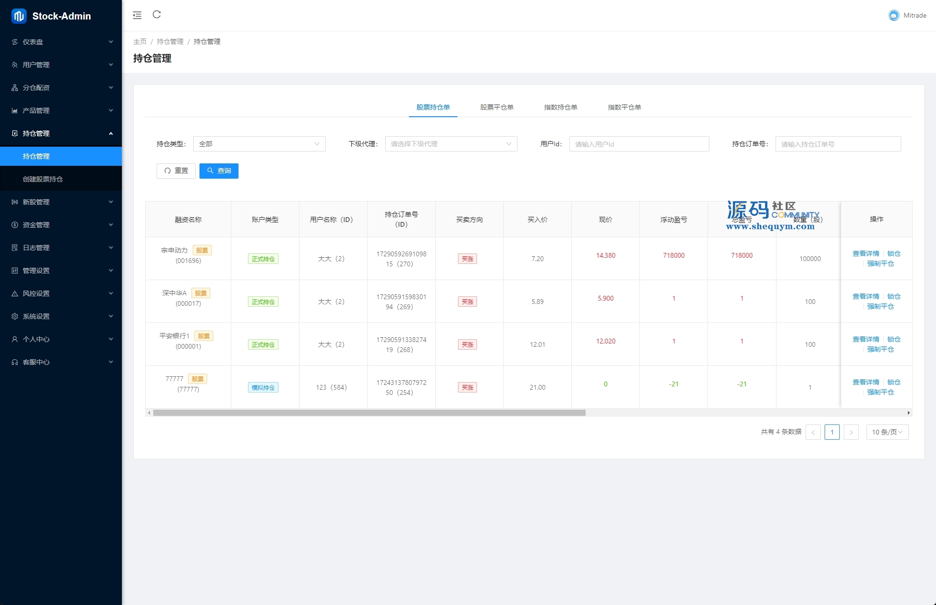Click the table horizontal scrollbar
The width and height of the screenshot is (936, 605).
point(369,413)
